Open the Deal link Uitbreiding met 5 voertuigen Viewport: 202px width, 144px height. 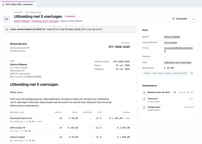pyautogui.click(x=178, y=62)
